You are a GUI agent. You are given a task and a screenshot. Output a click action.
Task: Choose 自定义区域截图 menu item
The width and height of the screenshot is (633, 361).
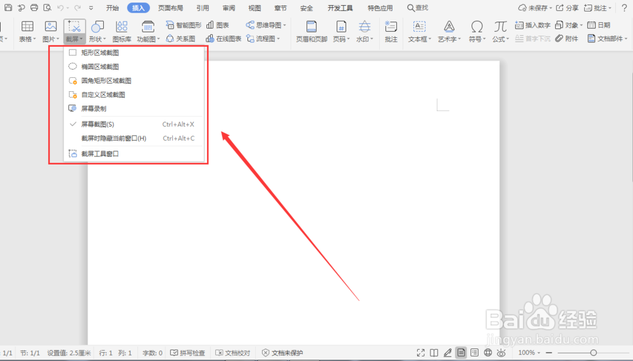(134, 95)
